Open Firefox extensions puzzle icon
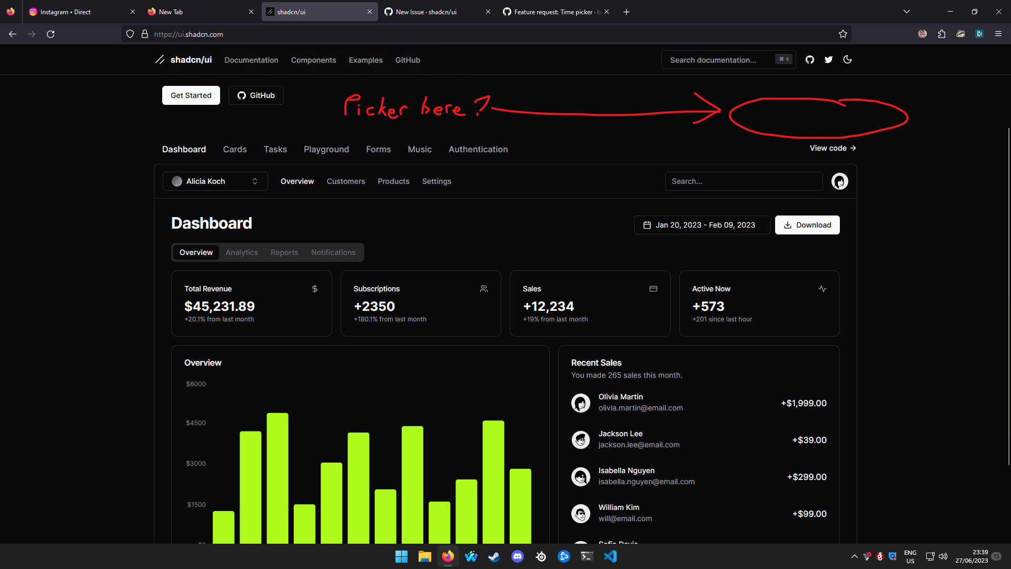 (941, 34)
